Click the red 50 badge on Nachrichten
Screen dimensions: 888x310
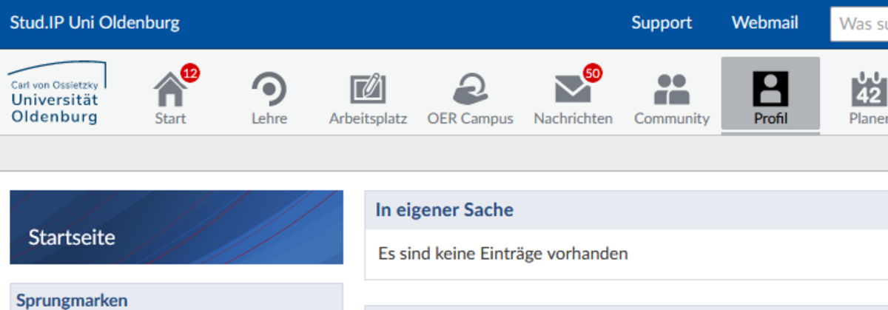(x=593, y=73)
